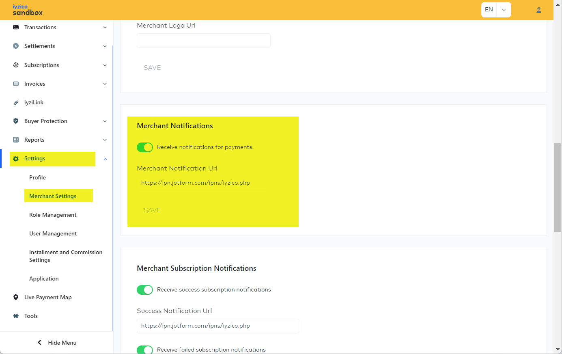562x354 pixels.
Task: Click the Invoices list icon
Action: coord(16,84)
